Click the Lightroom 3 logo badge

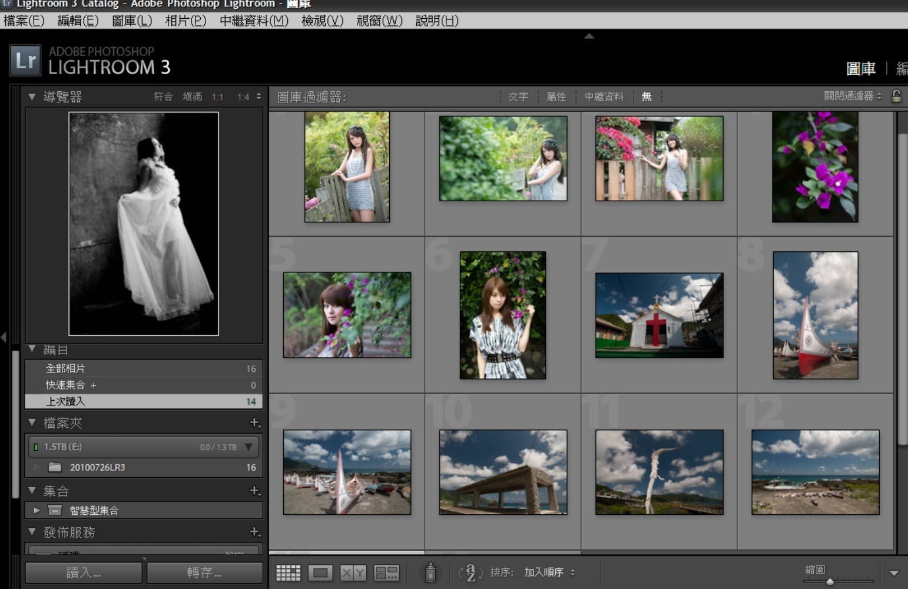[x=25, y=61]
